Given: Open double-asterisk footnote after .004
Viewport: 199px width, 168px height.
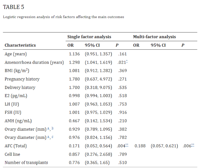Looking at the screenshot, I should click(x=127, y=145).
